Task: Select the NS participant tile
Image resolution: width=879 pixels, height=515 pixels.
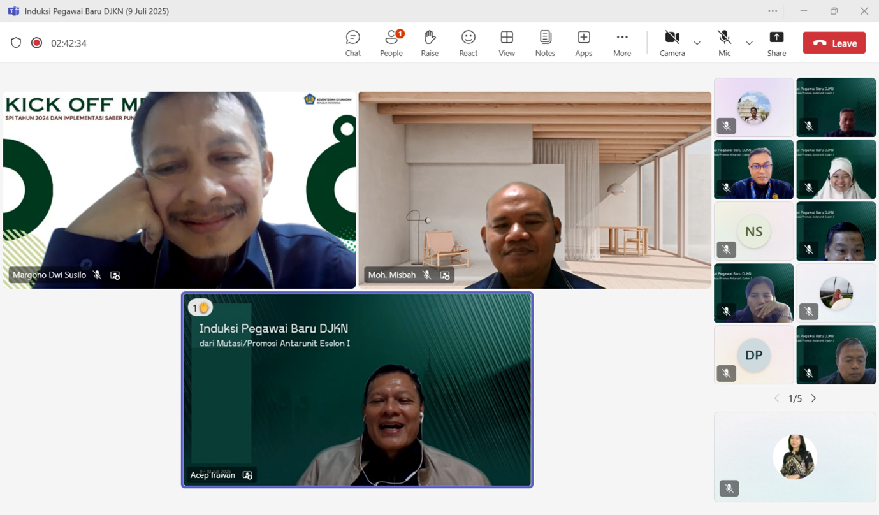Action: [753, 231]
